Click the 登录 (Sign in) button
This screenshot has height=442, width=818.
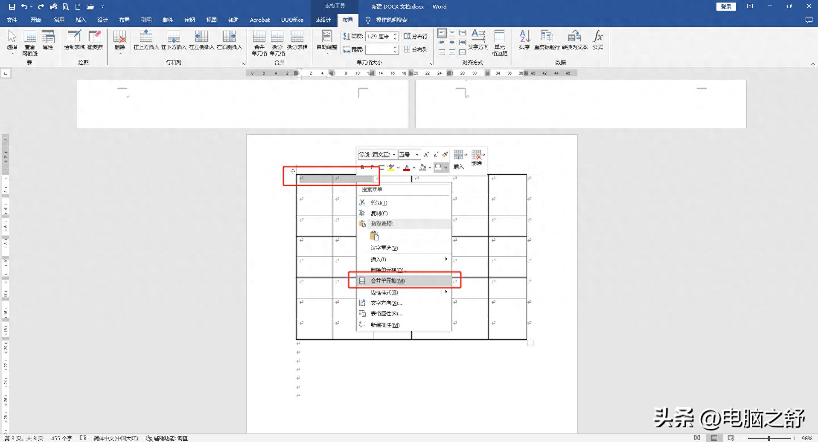pyautogui.click(x=725, y=6)
